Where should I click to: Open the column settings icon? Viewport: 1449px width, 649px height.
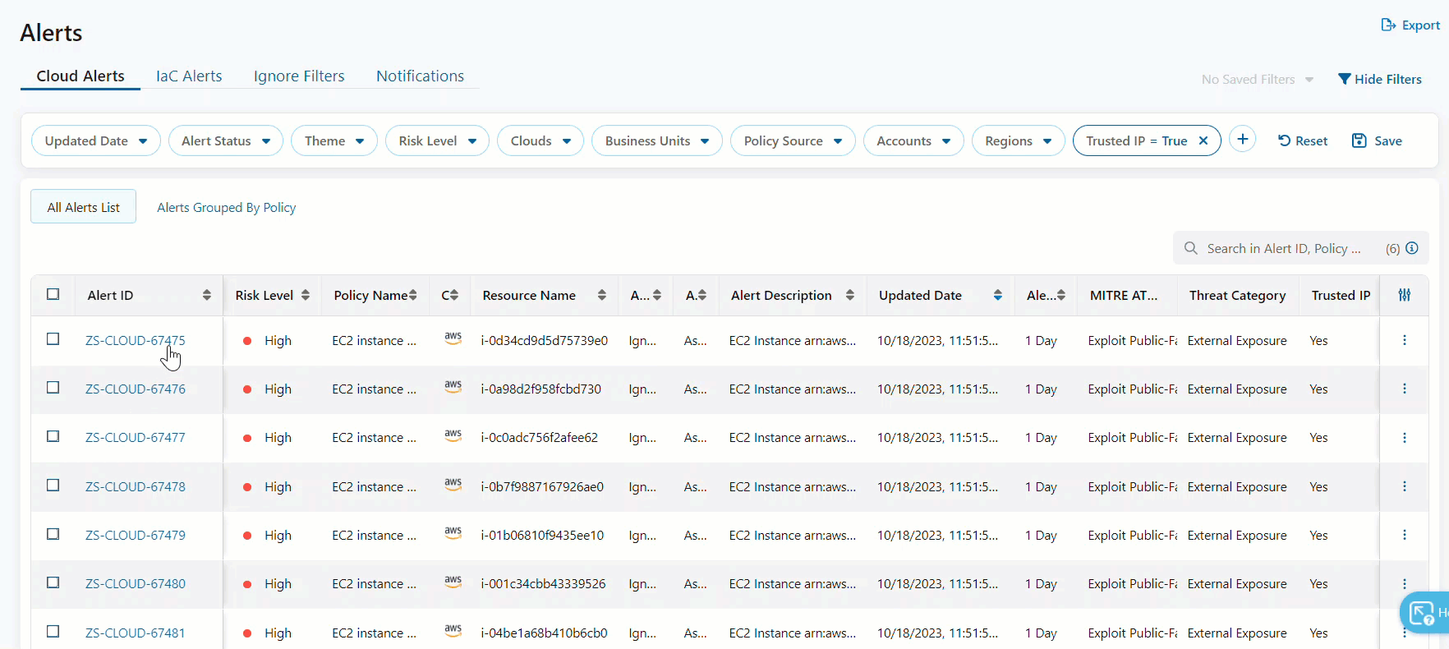[x=1405, y=295]
